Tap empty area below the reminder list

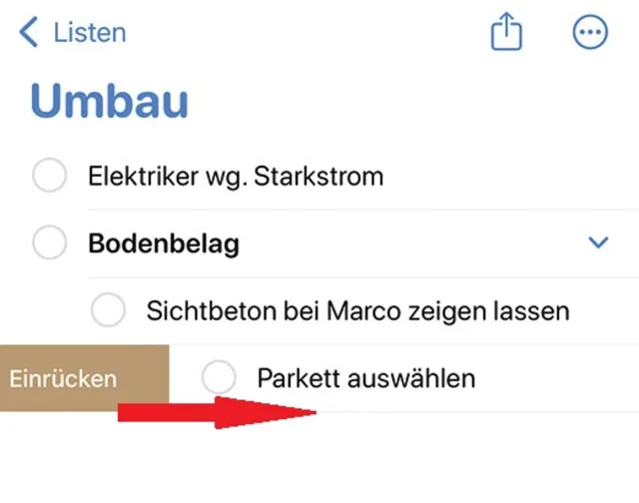(399, 461)
